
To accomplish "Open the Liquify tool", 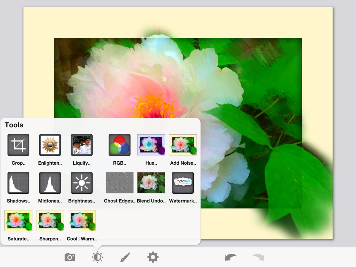I will click(82, 145).
